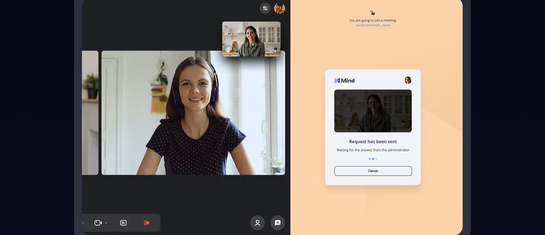Open the call settings sliders icon
This screenshot has height=235, width=545.
point(265,8)
